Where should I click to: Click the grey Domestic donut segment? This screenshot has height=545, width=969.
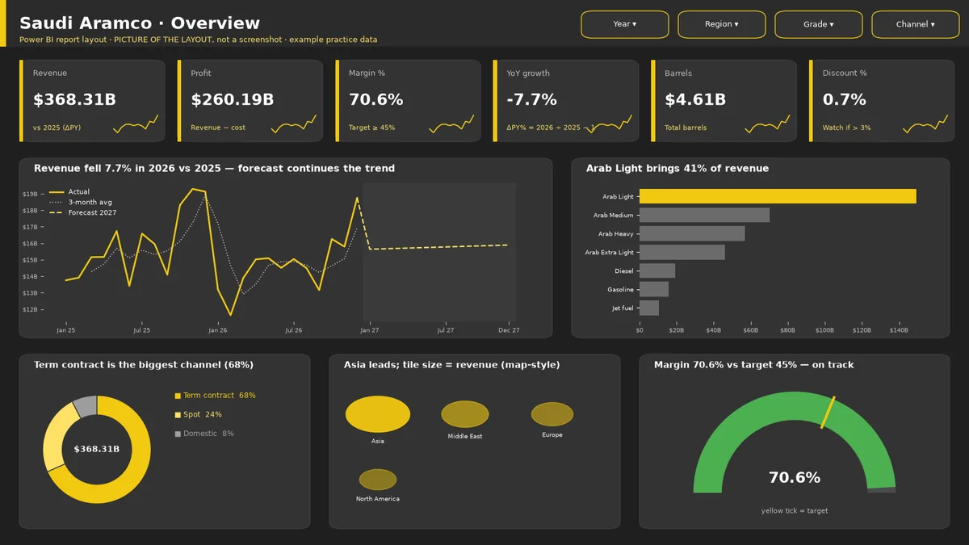[85, 406]
